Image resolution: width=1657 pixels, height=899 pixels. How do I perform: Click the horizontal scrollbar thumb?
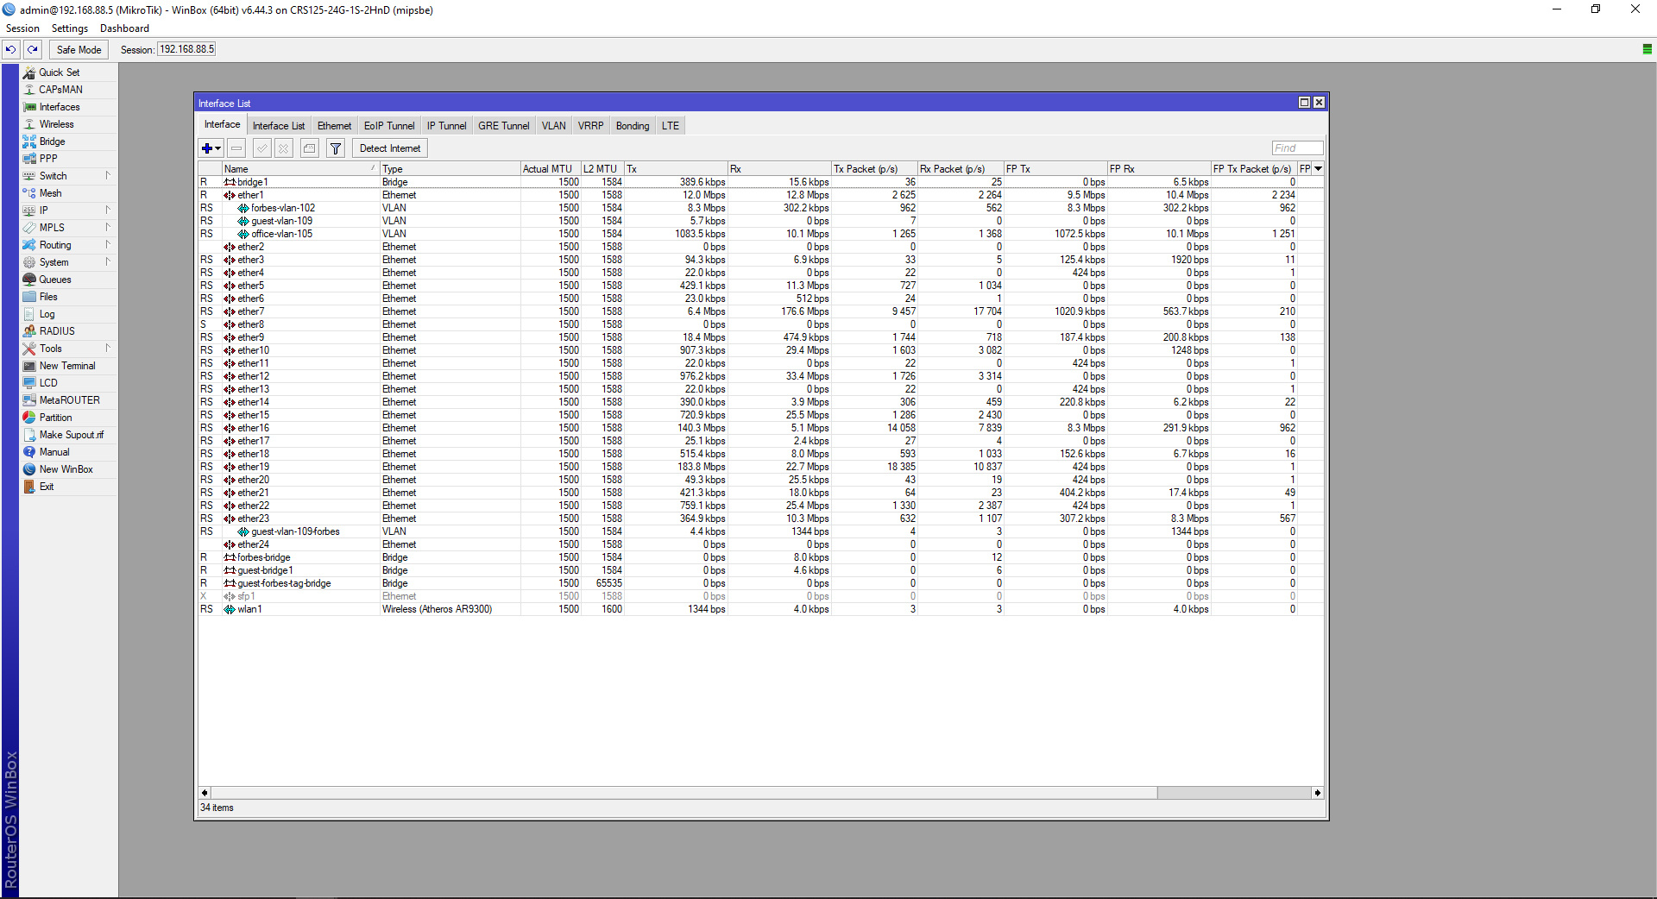coord(684,793)
